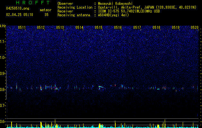Image resolution: width=202 pixels, height=128 pixels.
Task: Click the 0512 time marker
Action: [41, 28]
